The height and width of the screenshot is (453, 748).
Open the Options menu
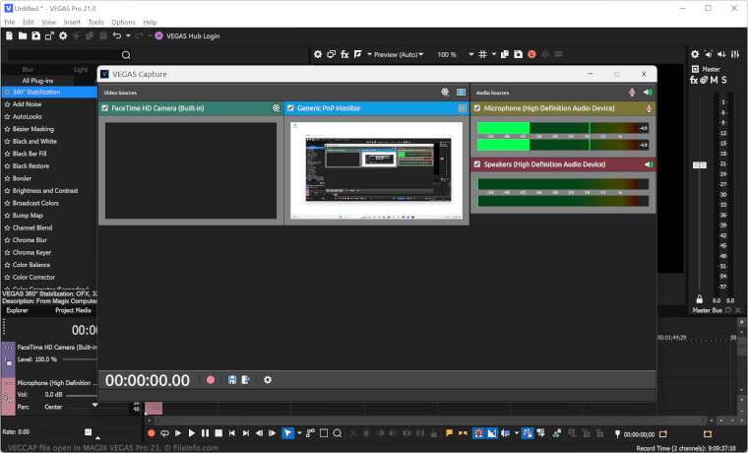pos(123,22)
